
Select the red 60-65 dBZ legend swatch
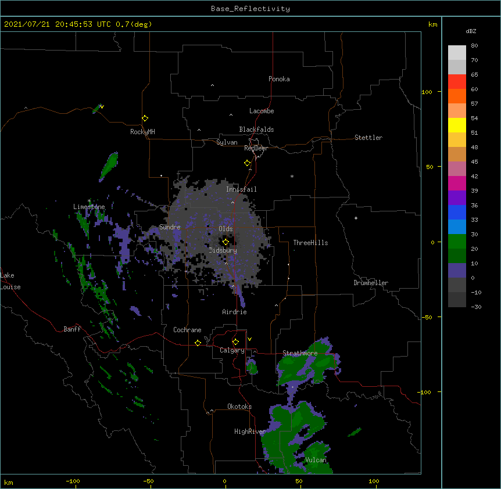click(x=457, y=82)
